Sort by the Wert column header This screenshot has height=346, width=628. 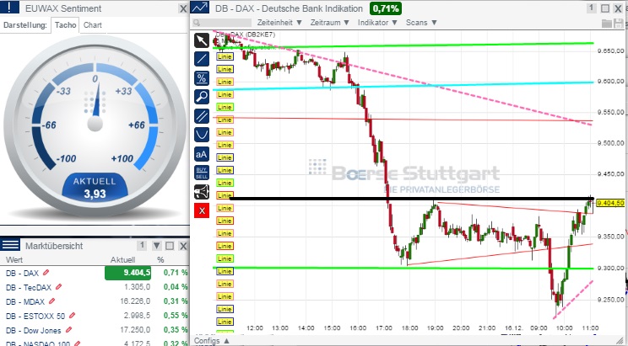14,259
